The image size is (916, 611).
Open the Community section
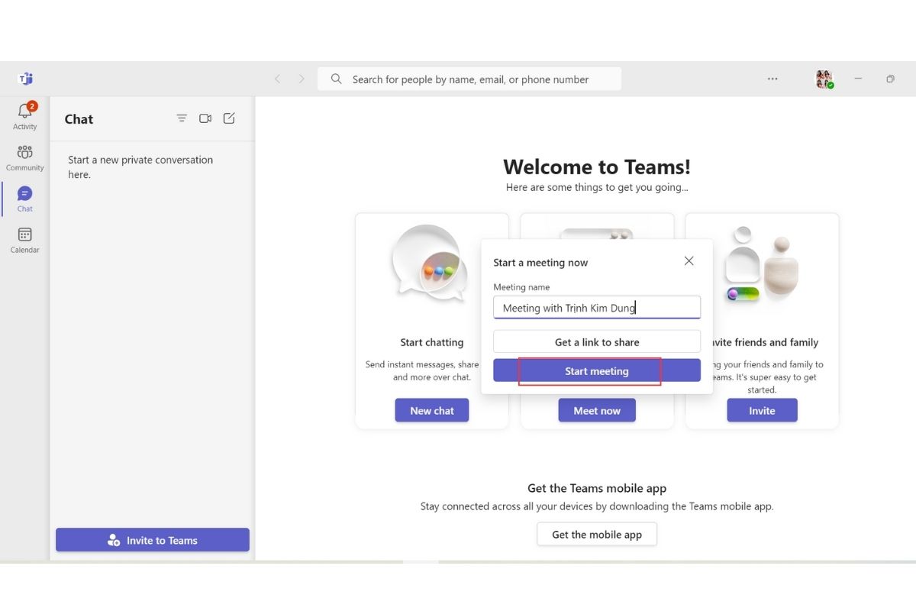[25, 157]
